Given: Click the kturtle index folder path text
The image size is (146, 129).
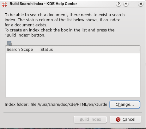Looking at the screenshot, I should (x=69, y=105).
